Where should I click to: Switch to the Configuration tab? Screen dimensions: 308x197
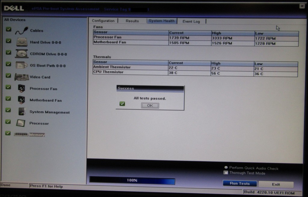(x=103, y=21)
